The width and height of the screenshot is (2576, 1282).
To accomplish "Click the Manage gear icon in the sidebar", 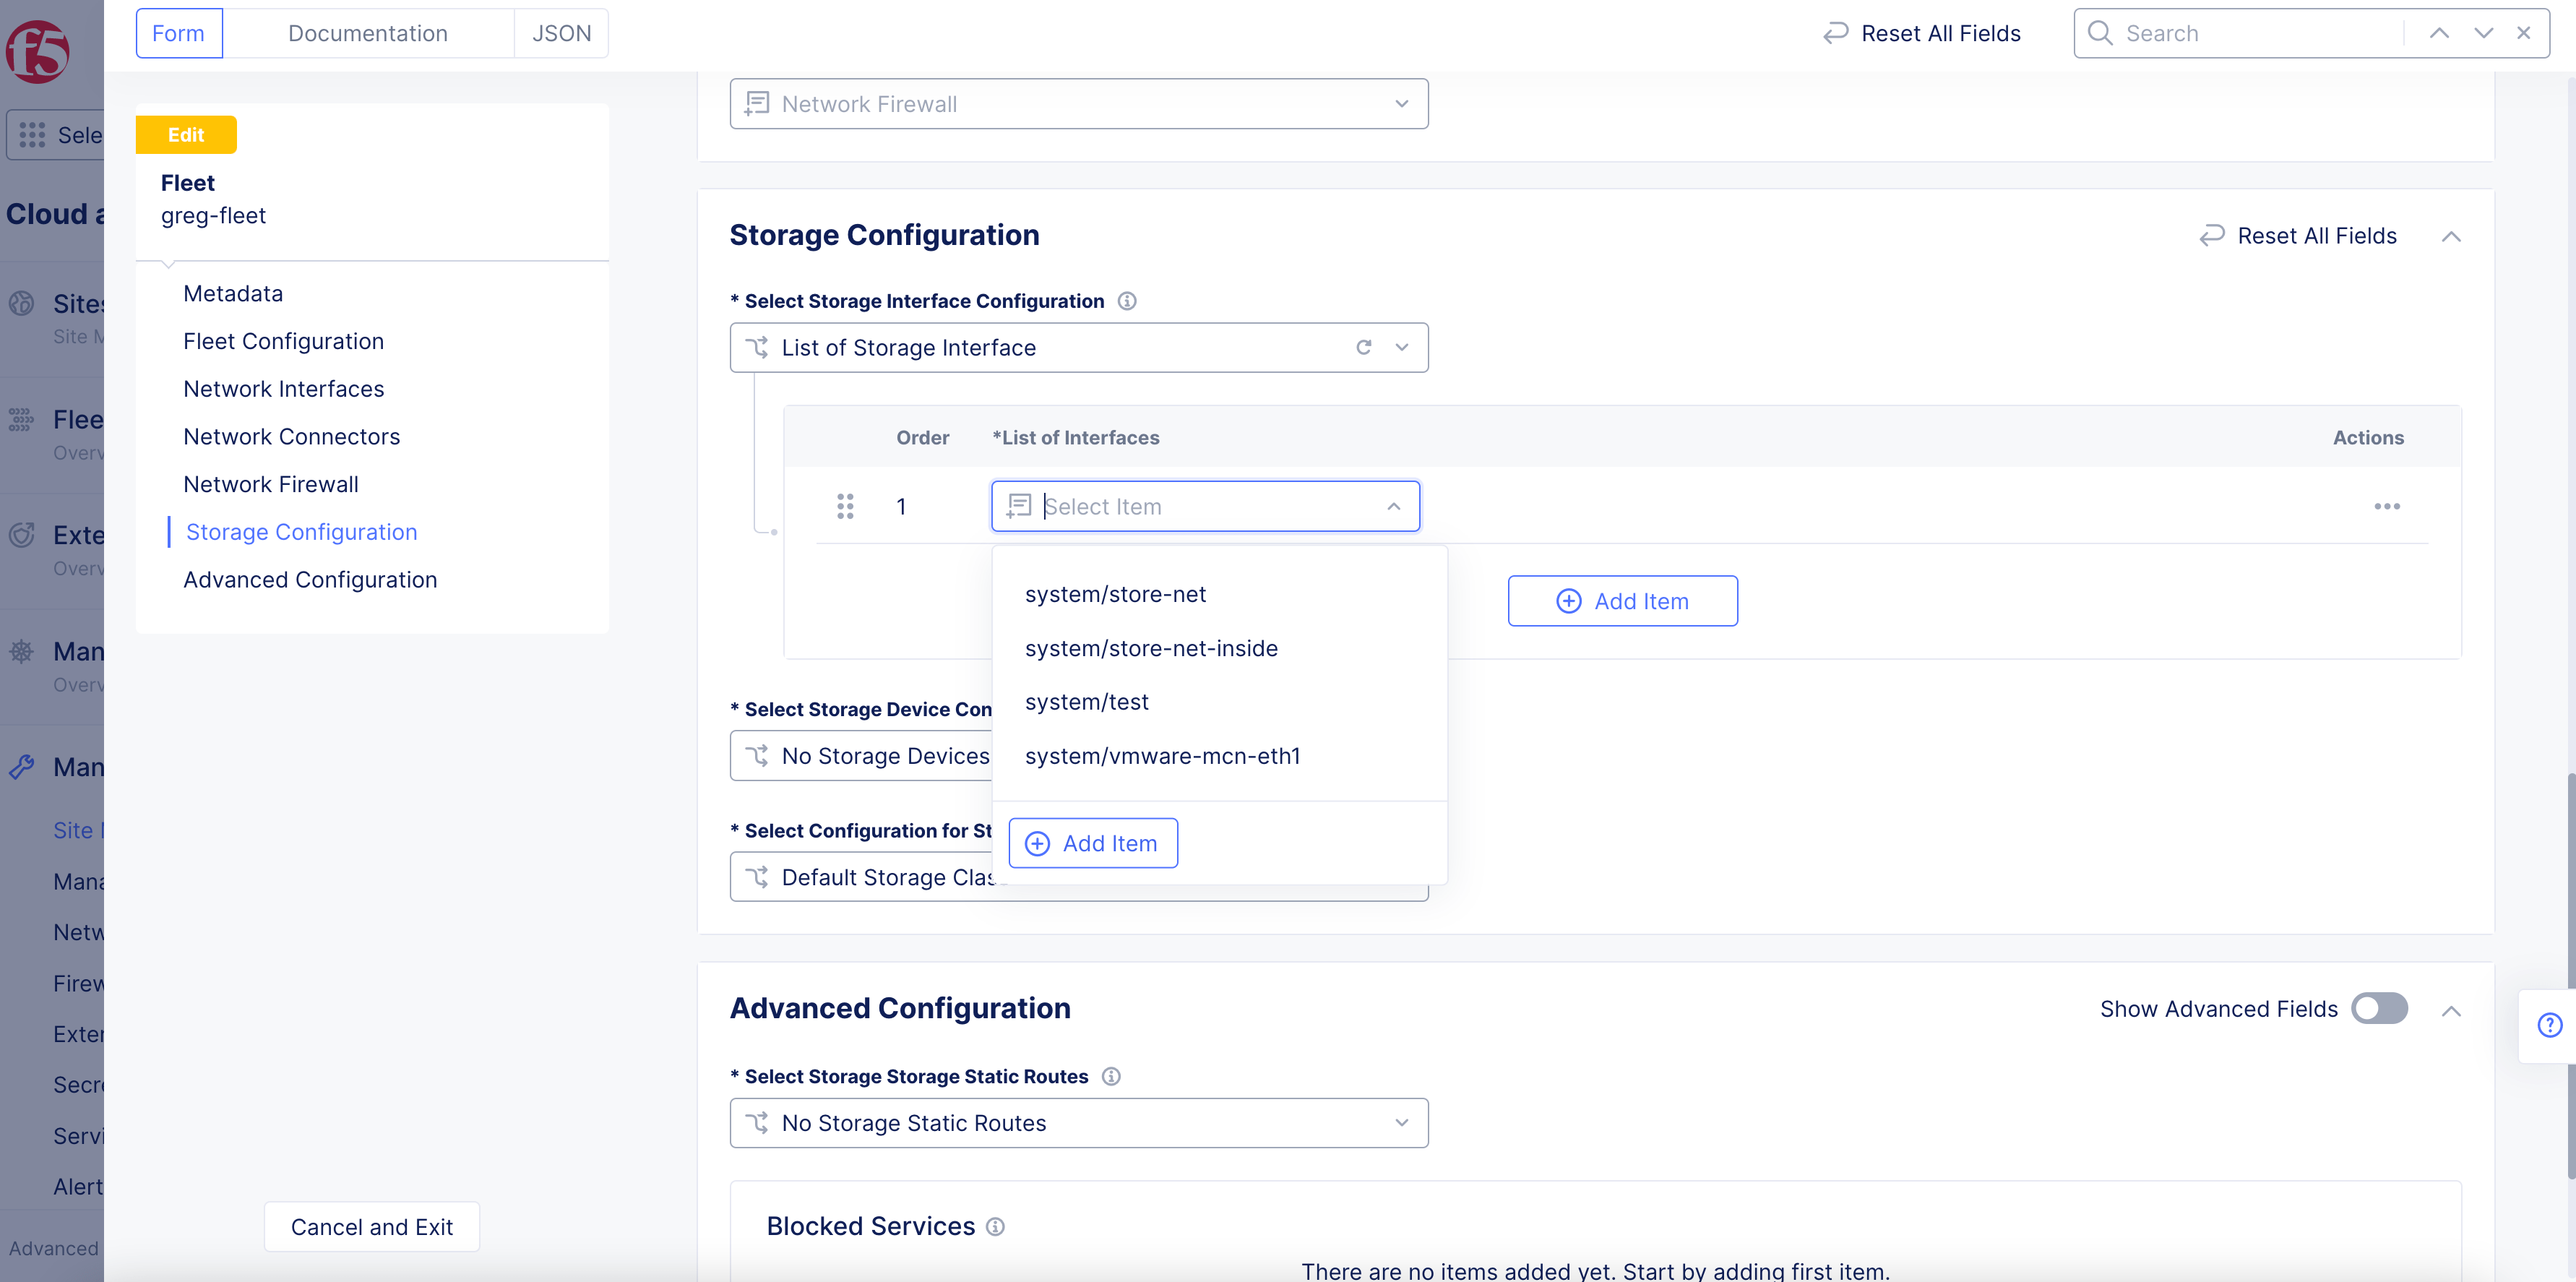I will (x=22, y=650).
